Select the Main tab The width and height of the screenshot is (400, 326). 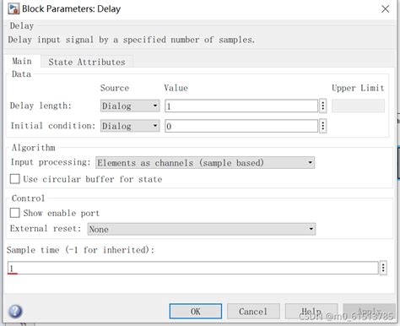(x=22, y=61)
